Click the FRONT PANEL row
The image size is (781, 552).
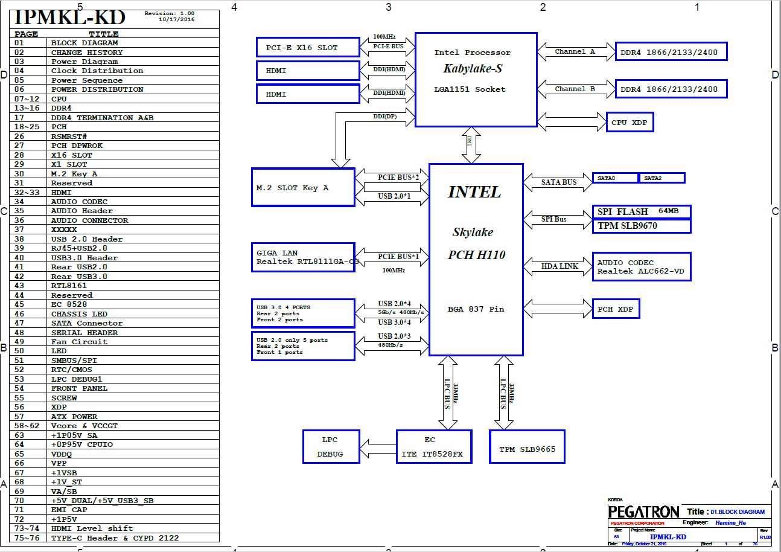(114, 388)
